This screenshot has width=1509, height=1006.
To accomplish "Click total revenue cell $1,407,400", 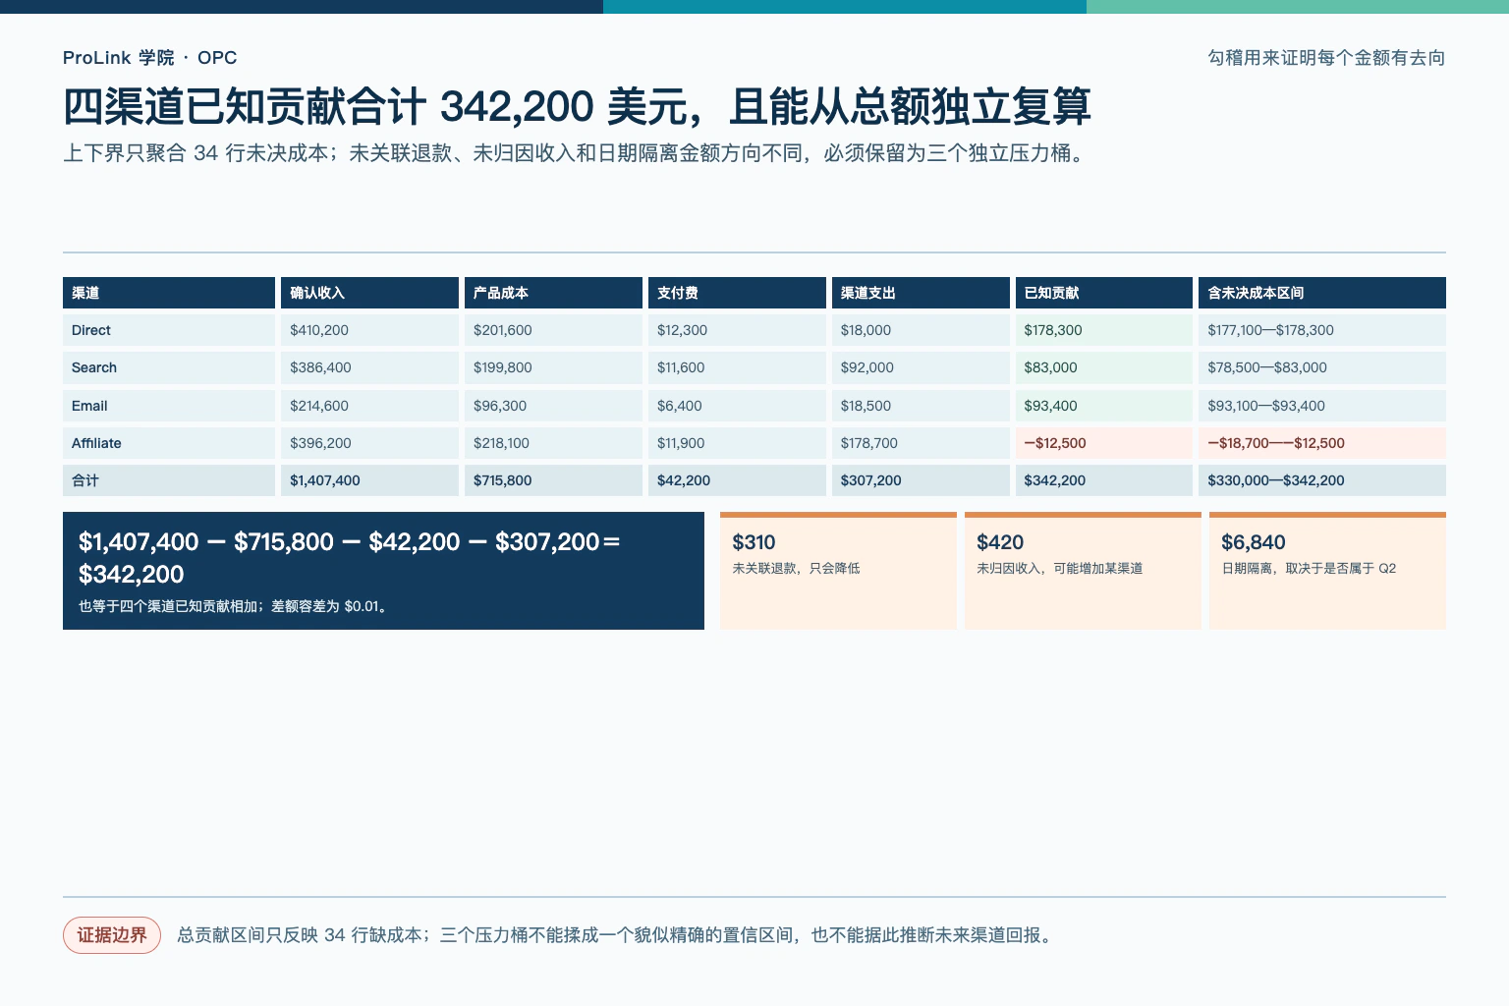I will [369, 480].
